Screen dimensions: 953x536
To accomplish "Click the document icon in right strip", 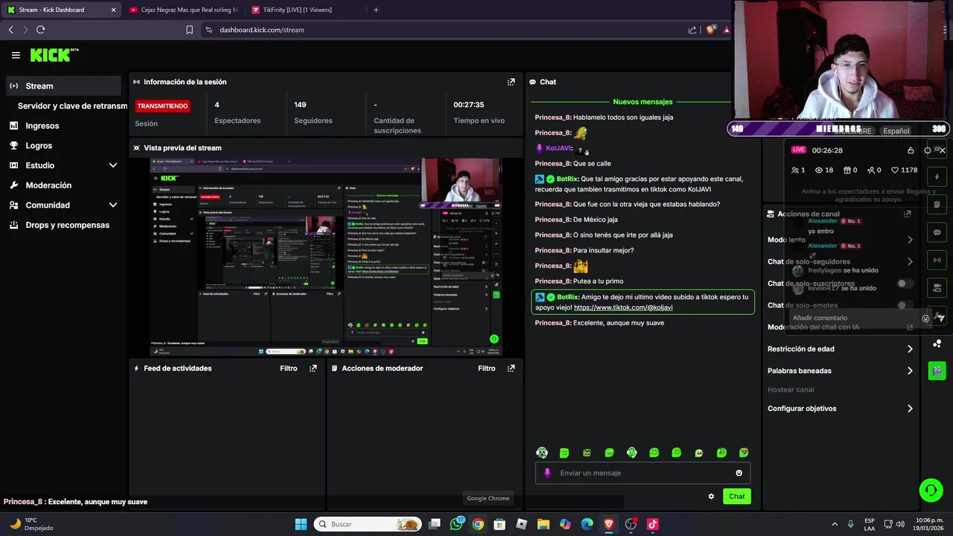I will pos(937,205).
